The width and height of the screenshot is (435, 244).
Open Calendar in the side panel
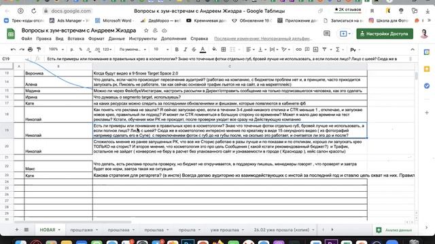point(427,52)
